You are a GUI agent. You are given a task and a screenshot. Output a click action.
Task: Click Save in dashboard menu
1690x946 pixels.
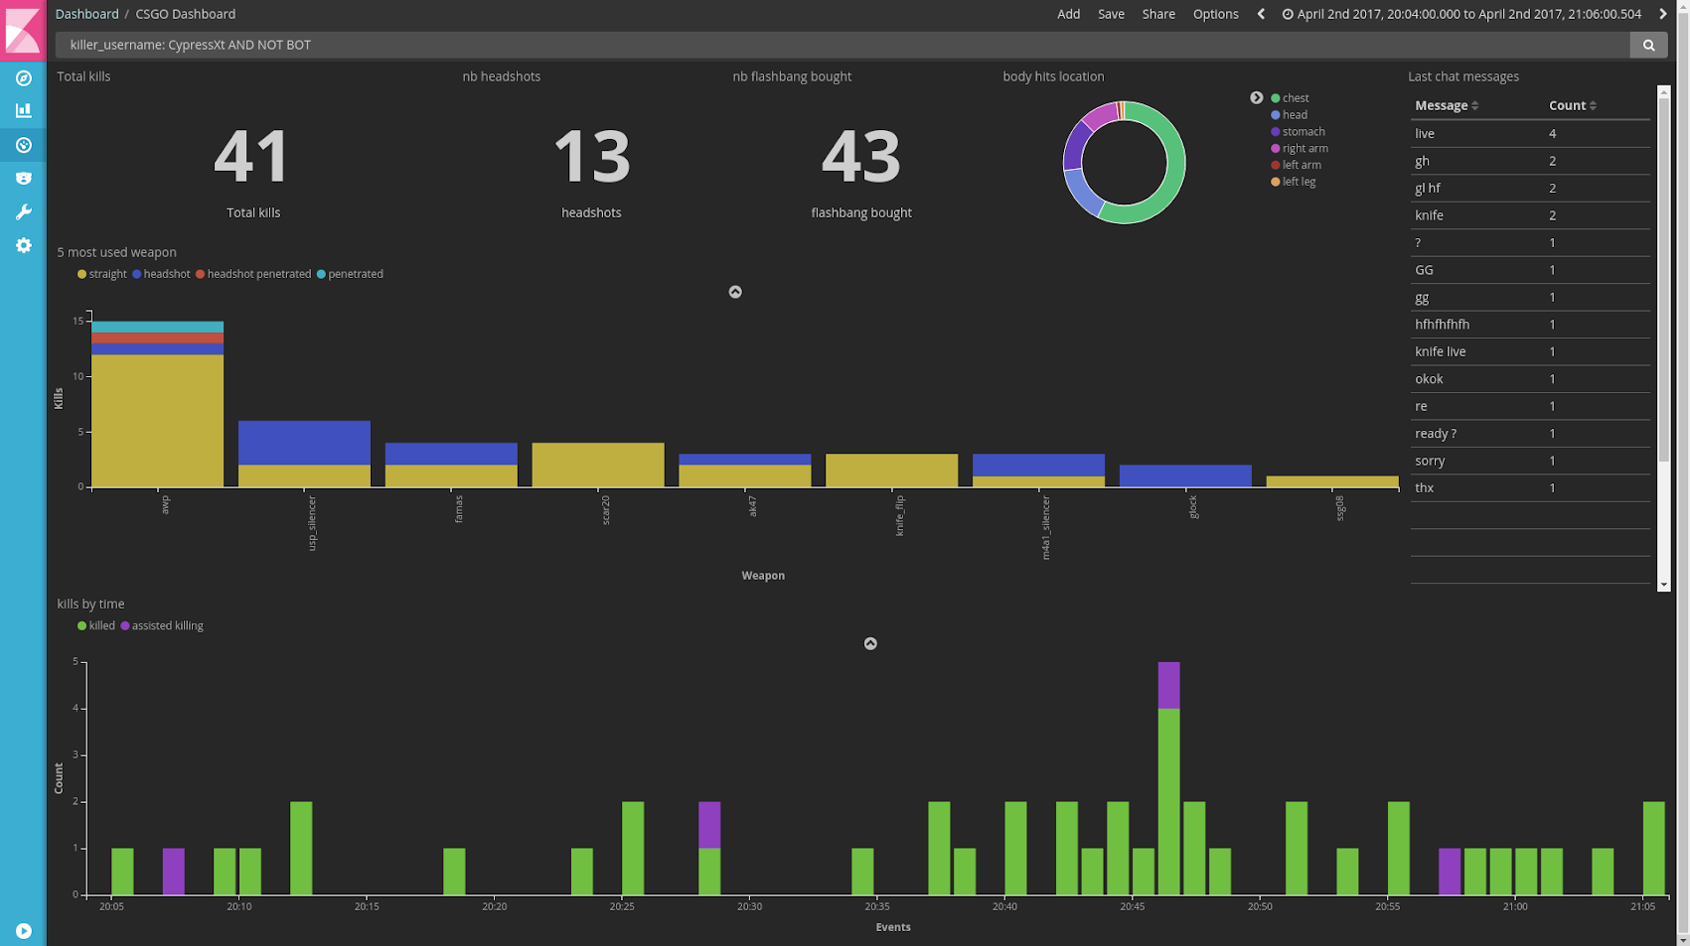click(1111, 14)
